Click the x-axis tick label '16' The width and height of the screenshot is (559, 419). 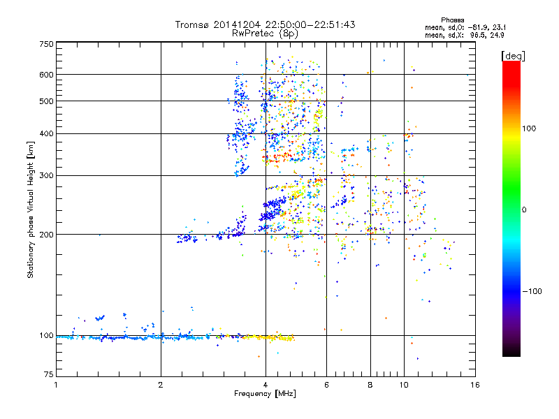(475, 385)
